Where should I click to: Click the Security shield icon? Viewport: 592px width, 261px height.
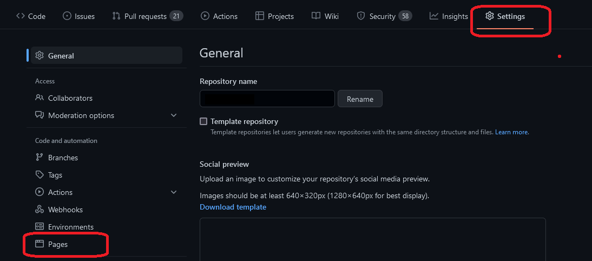[x=361, y=16]
